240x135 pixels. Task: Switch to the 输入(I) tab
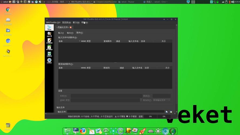61,33
